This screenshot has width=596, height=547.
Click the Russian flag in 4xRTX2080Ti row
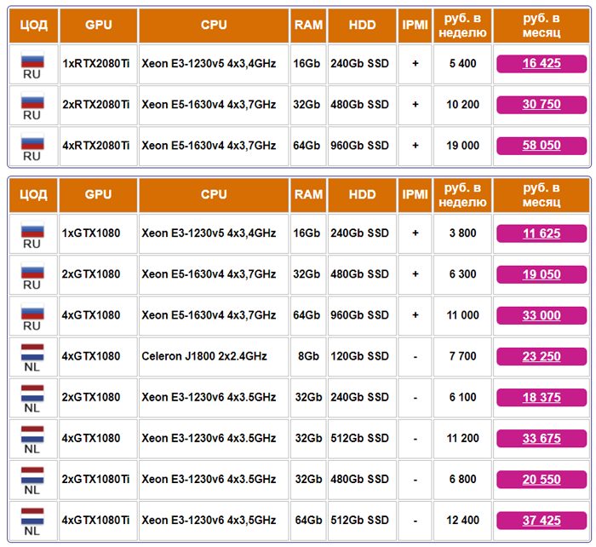point(32,141)
